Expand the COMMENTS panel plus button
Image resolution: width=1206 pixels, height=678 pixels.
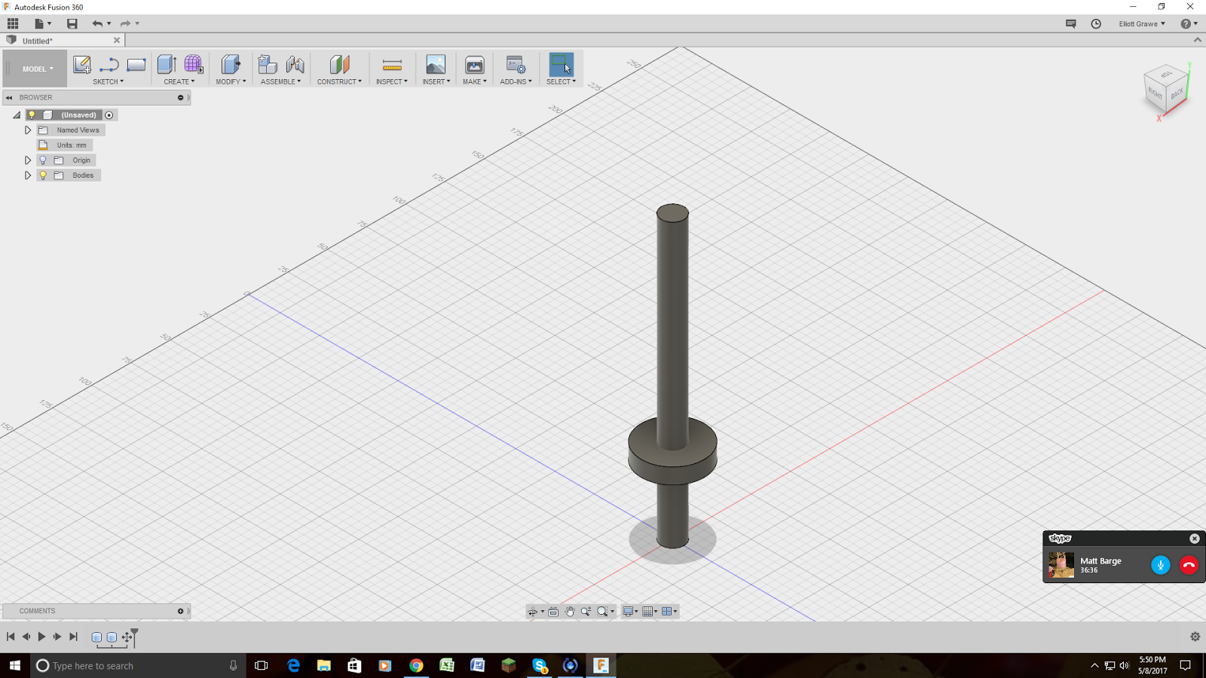coord(180,611)
